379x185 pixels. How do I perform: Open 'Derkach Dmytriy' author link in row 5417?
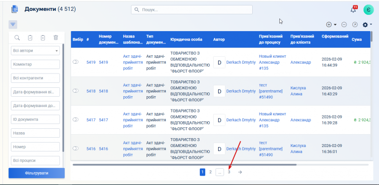(241, 120)
